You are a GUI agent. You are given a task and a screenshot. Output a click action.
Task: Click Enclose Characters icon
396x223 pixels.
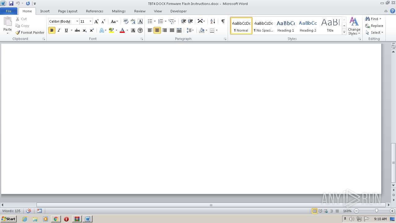[140, 30]
